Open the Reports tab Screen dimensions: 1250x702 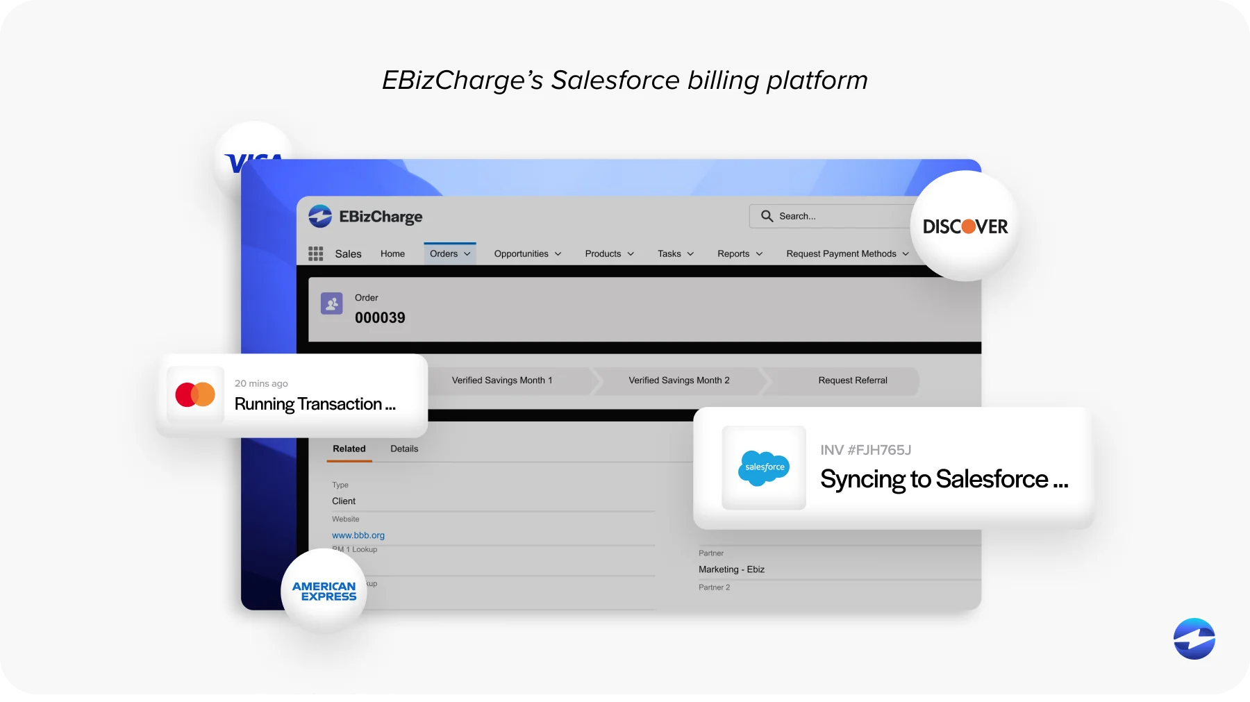tap(733, 253)
